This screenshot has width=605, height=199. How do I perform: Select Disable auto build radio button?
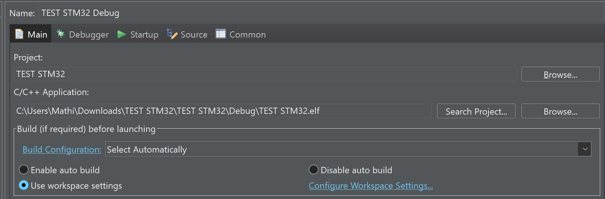[314, 170]
